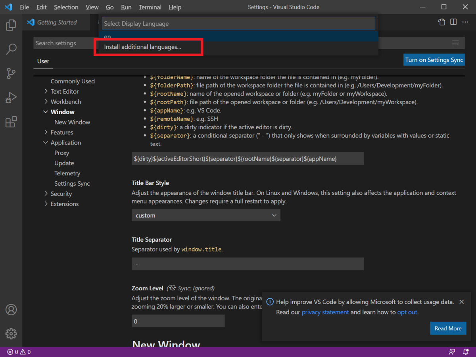Open the File menu
The width and height of the screenshot is (476, 357).
[24, 7]
